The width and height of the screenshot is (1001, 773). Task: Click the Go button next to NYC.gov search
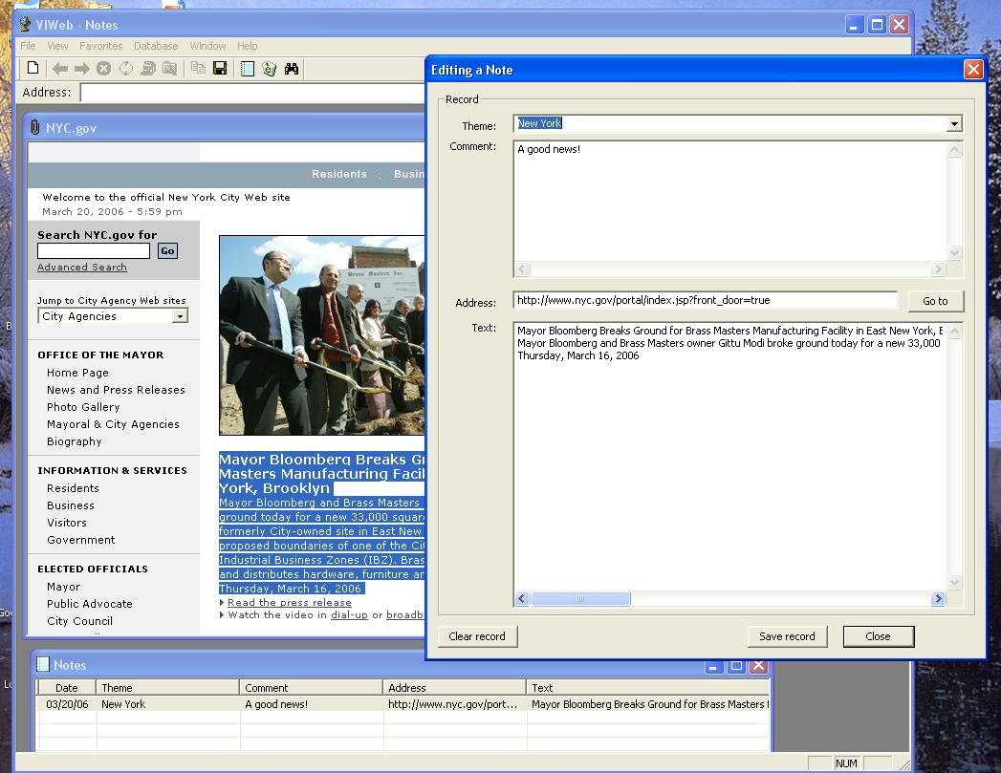click(x=168, y=250)
